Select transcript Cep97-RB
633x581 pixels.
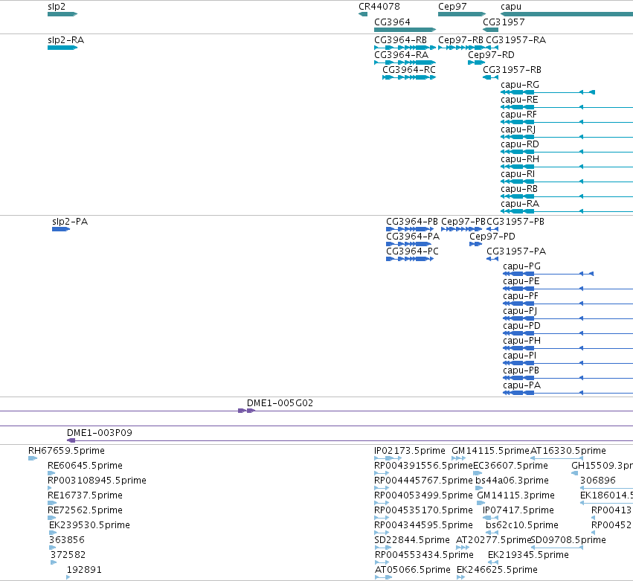pos(460,40)
